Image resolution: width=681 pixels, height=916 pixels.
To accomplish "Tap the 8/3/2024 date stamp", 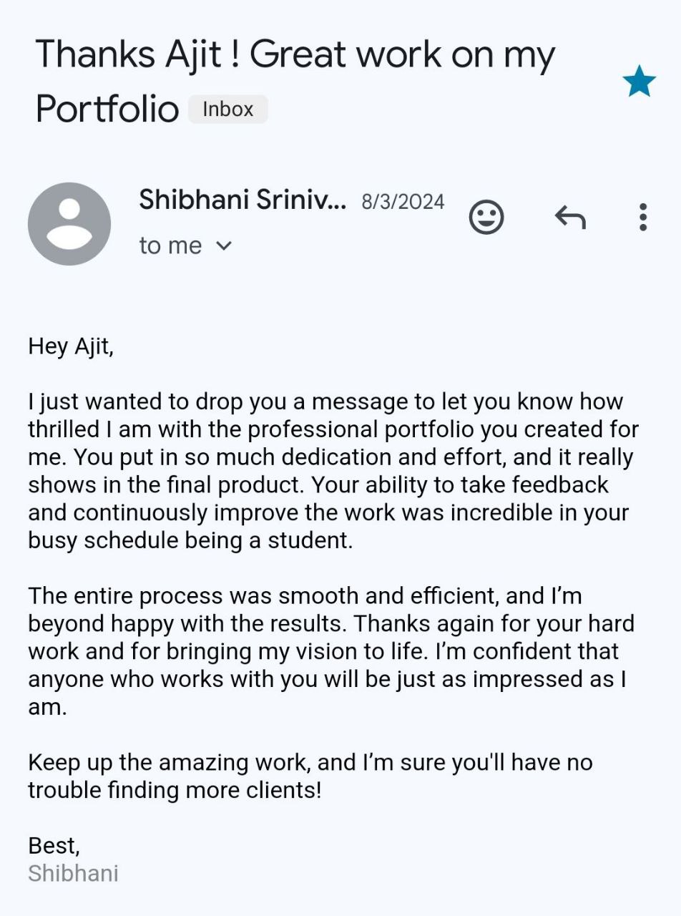I will click(x=403, y=202).
